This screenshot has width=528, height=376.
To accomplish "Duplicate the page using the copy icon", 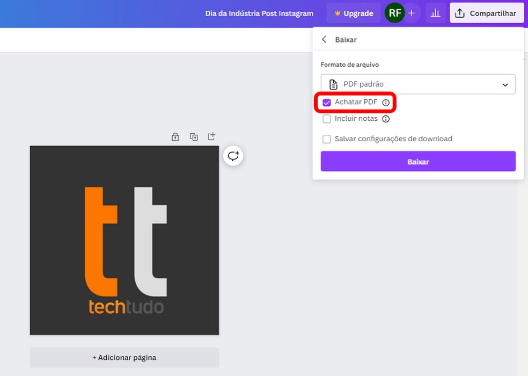I will point(194,136).
